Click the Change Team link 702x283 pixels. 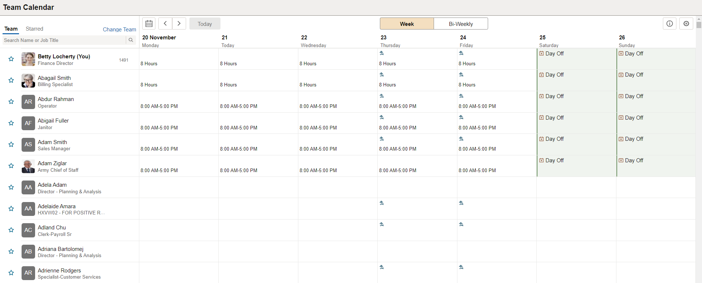[119, 30]
